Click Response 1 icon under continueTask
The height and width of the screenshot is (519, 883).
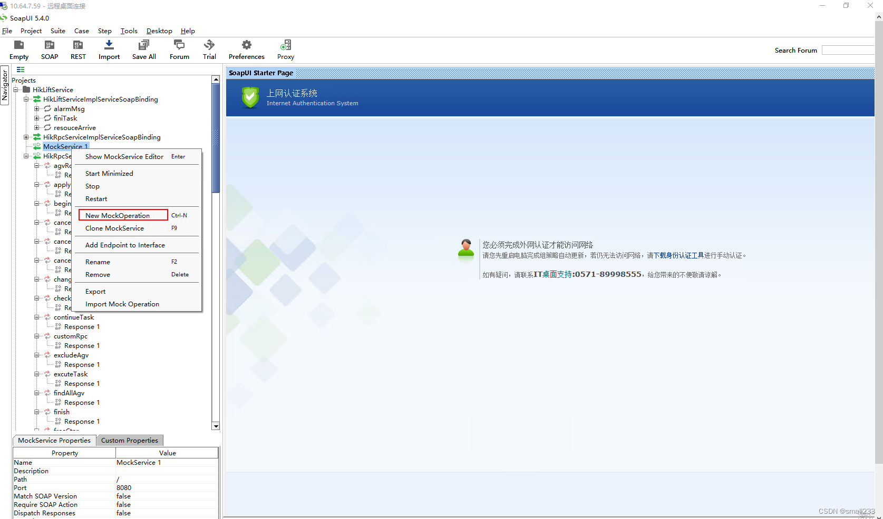[x=58, y=326]
